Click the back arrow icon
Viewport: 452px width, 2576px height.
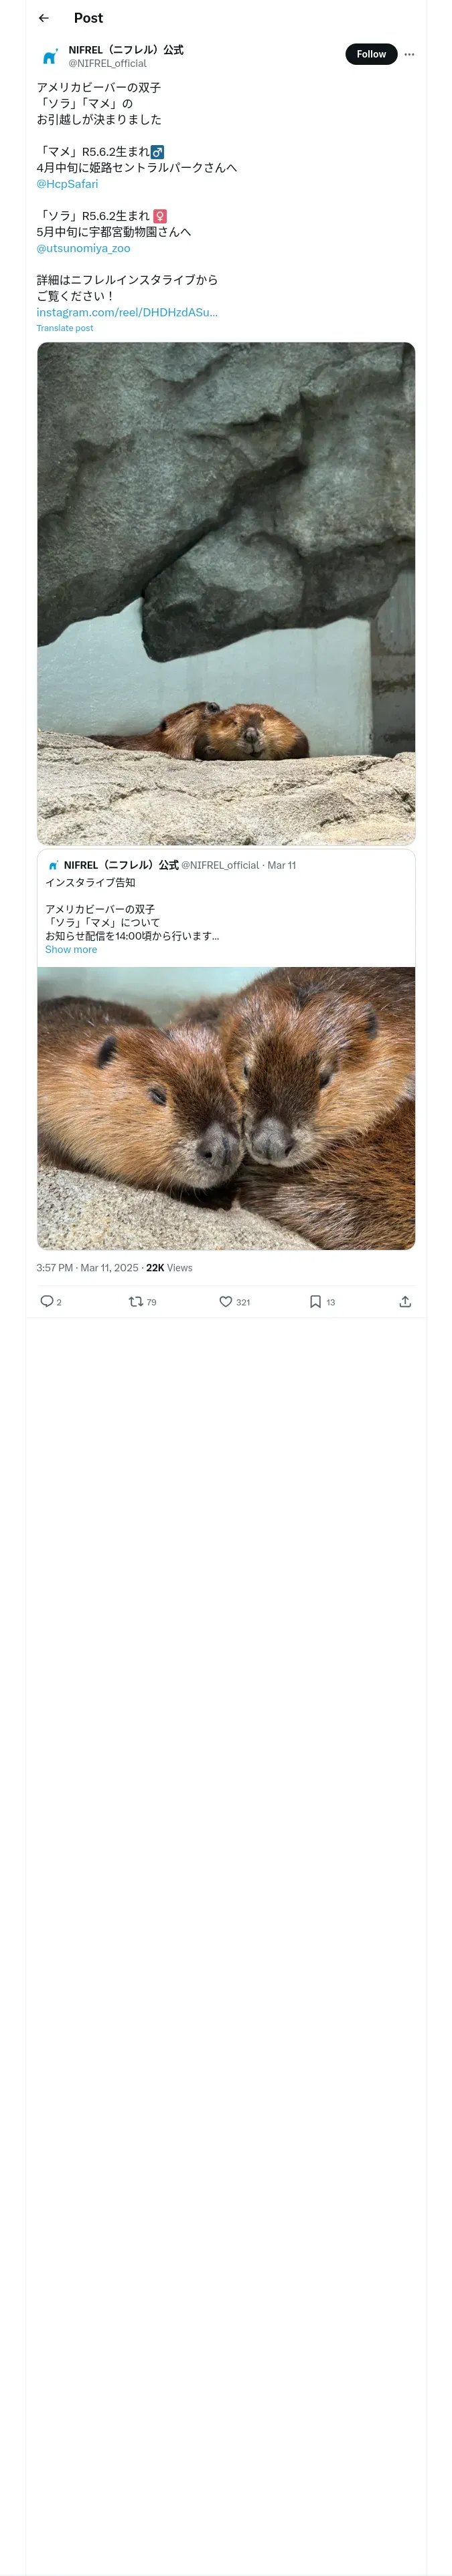click(x=43, y=18)
